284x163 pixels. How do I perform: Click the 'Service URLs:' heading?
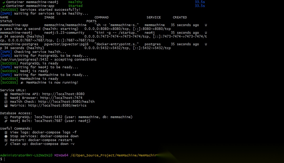point(13,90)
